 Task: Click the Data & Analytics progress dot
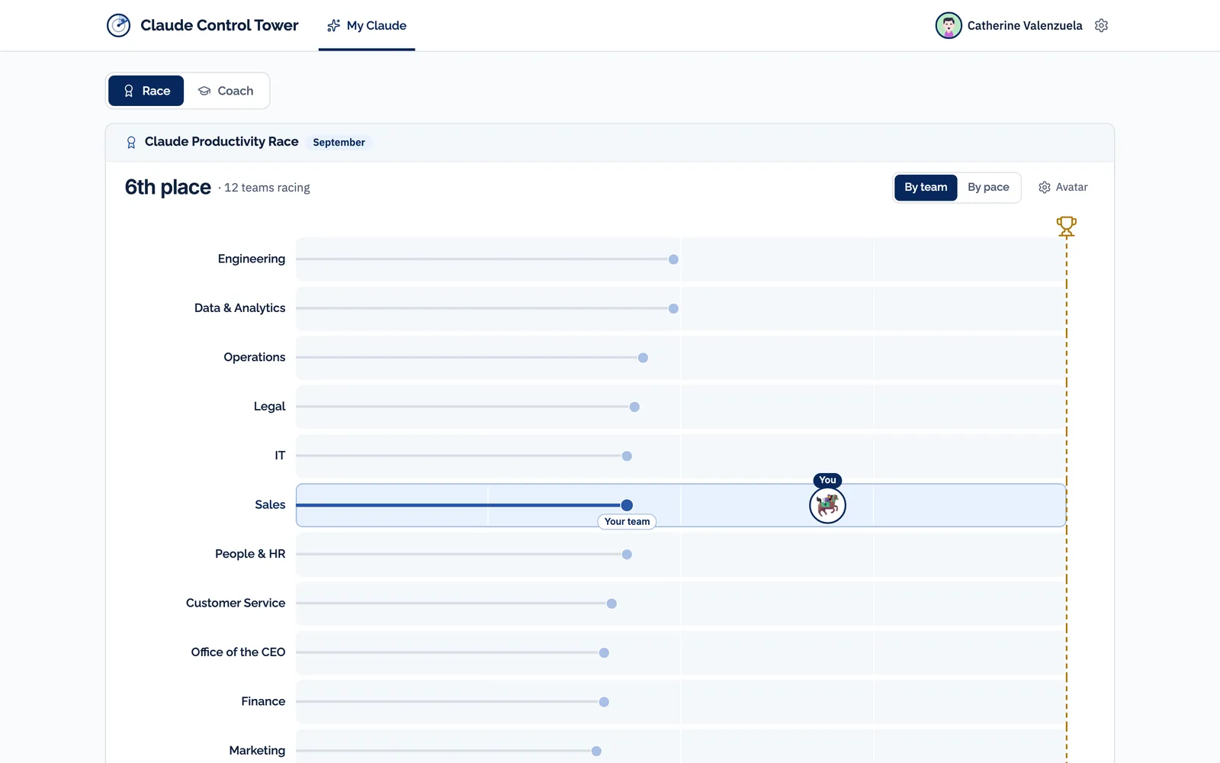tap(673, 308)
